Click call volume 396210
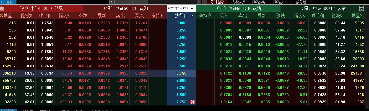Image resolution: width=369 pixels, height=111 pixels. [x=9, y=73]
